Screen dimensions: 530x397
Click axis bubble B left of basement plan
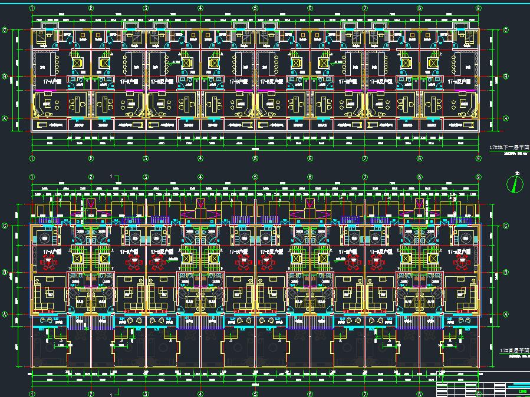5,77
